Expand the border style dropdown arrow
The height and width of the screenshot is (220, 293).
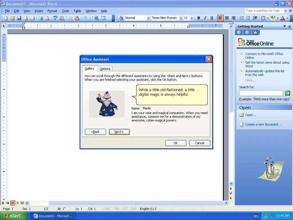coord(268,18)
